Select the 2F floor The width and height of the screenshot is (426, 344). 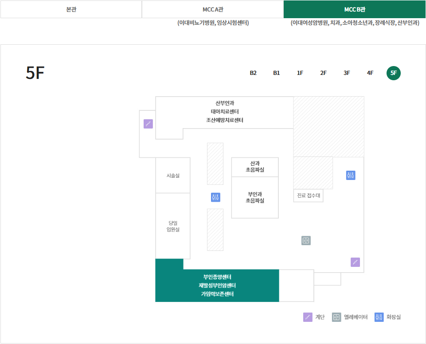tap(323, 73)
